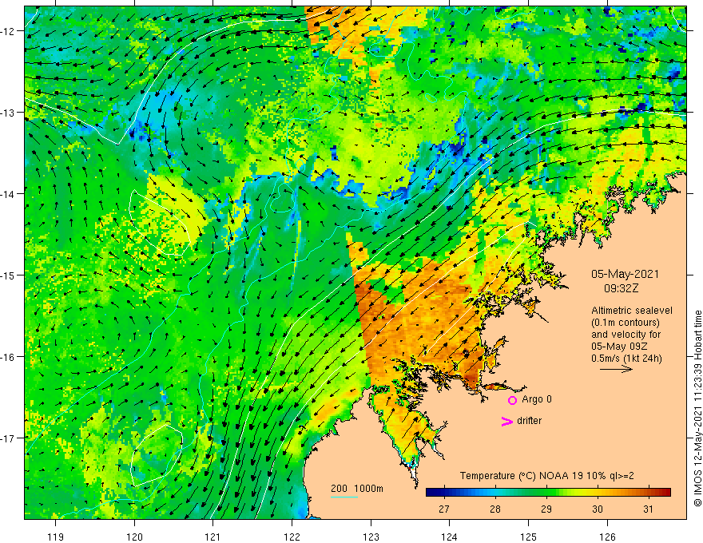Click the 'and velocity for' text

[x=626, y=335]
